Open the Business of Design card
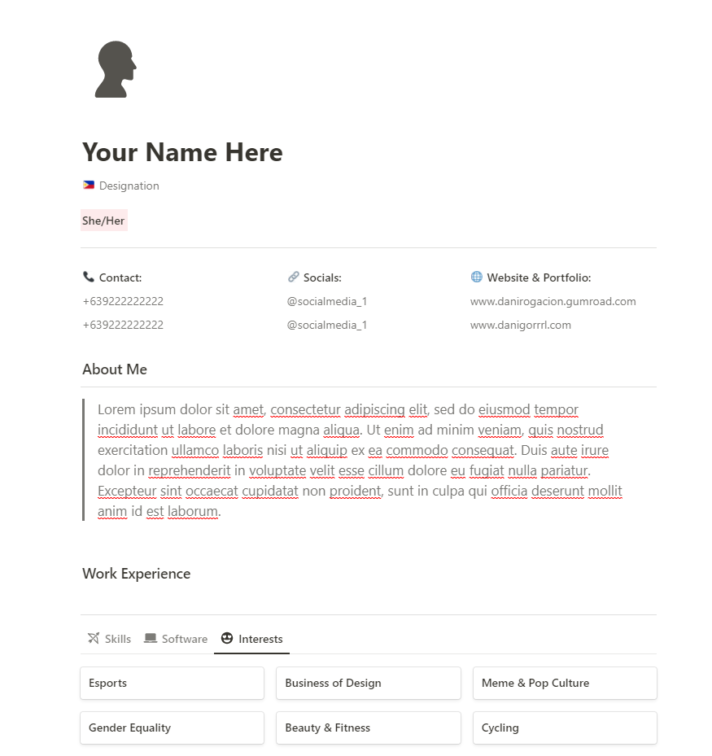This screenshot has height=756, width=712. [x=368, y=683]
